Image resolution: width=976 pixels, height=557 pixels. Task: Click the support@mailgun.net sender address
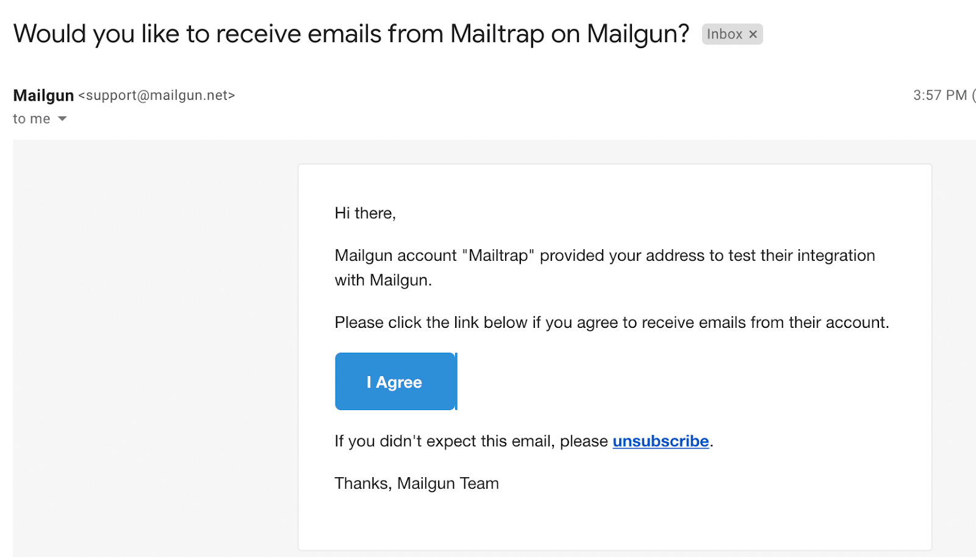157,96
